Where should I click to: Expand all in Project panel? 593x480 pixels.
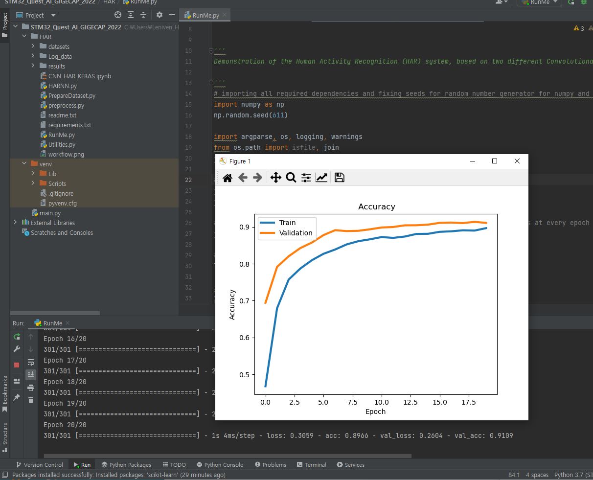point(131,15)
